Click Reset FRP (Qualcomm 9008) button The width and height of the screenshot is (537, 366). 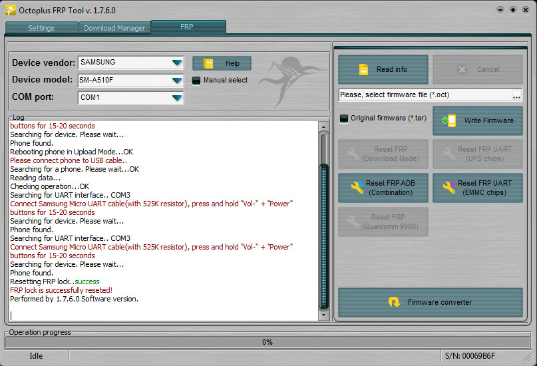point(383,222)
